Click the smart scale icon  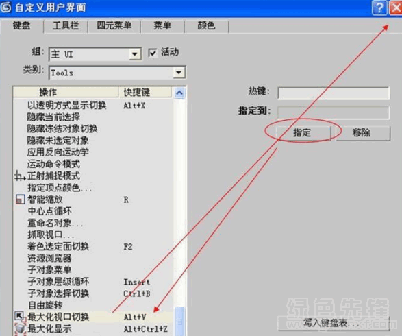coord(20,200)
